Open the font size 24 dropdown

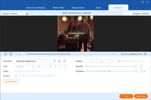click(44, 66)
